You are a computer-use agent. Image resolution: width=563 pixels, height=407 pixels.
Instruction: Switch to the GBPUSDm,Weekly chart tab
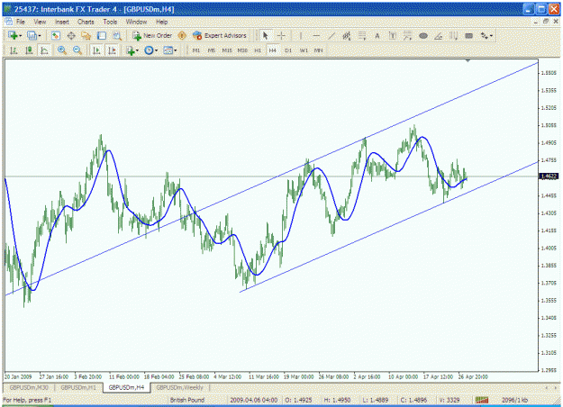pyautogui.click(x=179, y=387)
